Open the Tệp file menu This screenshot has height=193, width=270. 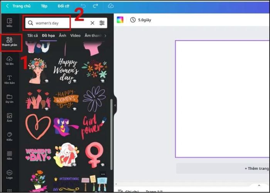click(x=44, y=6)
